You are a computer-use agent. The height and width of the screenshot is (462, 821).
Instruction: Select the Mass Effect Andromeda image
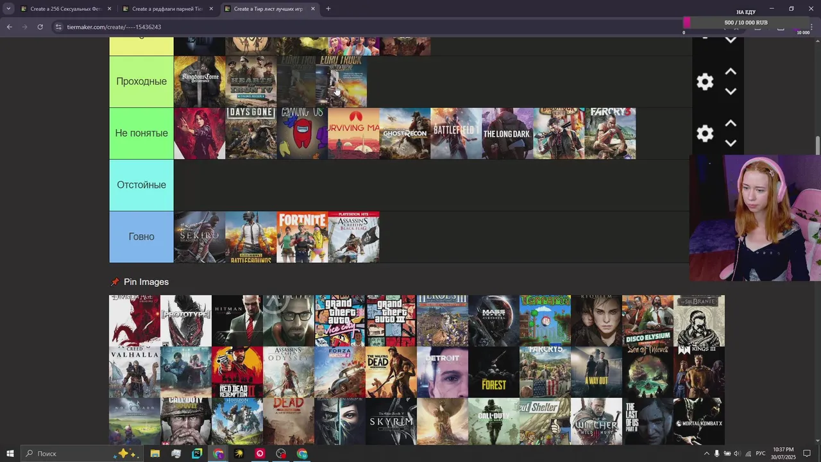click(494, 321)
